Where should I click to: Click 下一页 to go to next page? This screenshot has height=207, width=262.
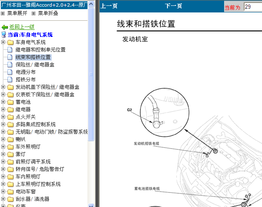tap(173, 6)
